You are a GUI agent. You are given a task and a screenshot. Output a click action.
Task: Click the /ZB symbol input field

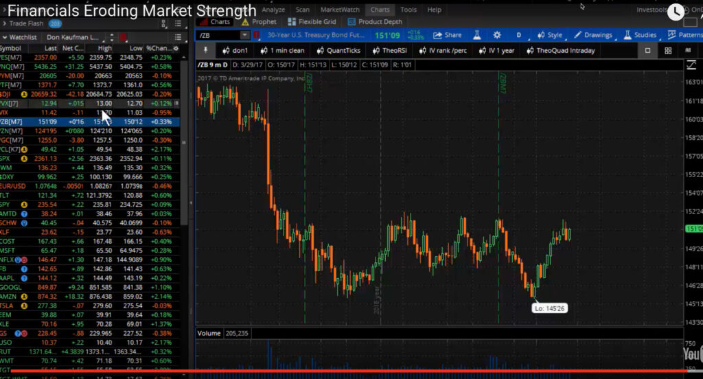tap(219, 35)
